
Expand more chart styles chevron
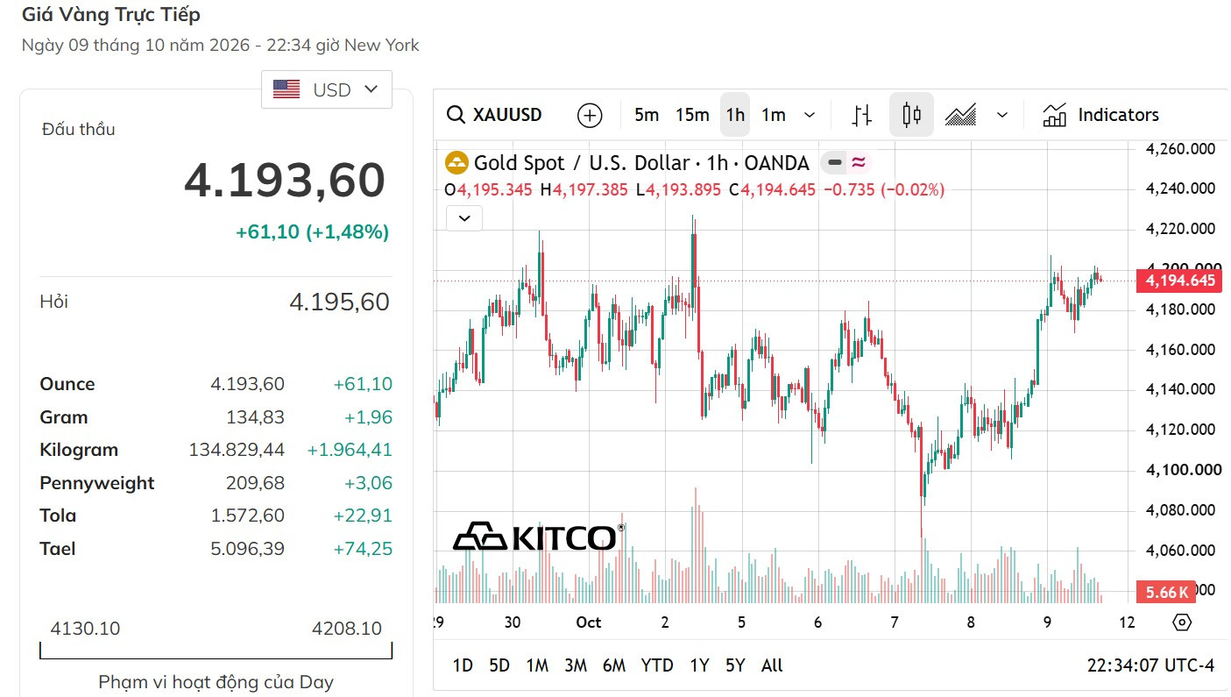(x=1002, y=115)
